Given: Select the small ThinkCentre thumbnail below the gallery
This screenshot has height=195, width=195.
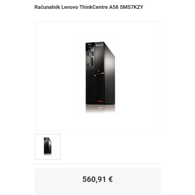Looking at the screenshot, I should [x=48, y=147].
